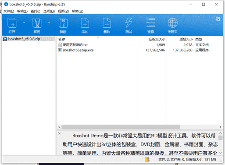Click the text file icon beside 使用更新说明.txt
This screenshot has height=165, width=225.
tap(60, 44)
